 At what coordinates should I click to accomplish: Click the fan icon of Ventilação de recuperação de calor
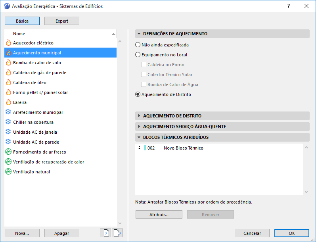click(8, 161)
